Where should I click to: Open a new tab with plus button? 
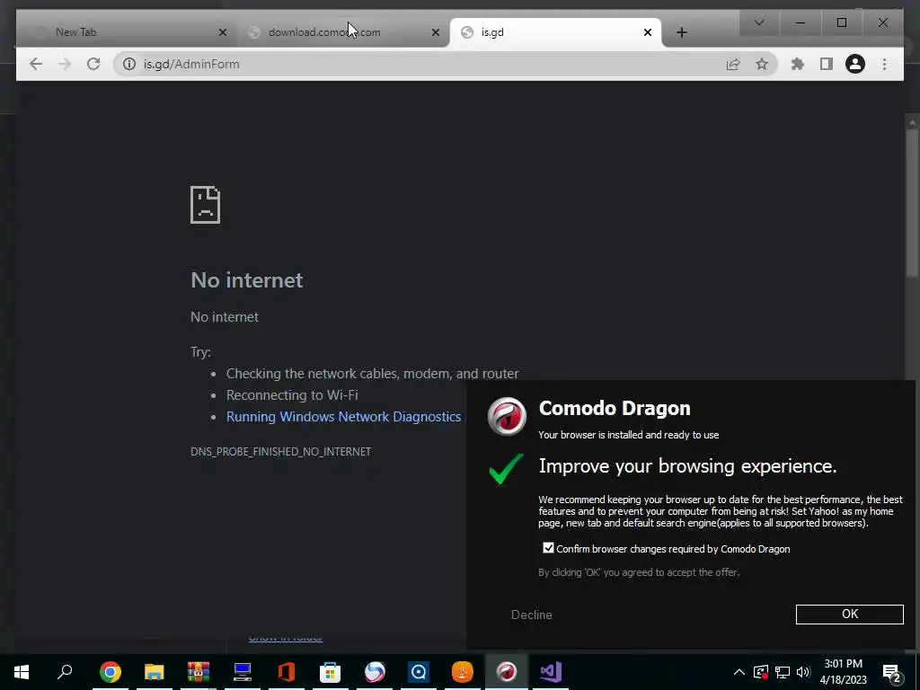[681, 32]
